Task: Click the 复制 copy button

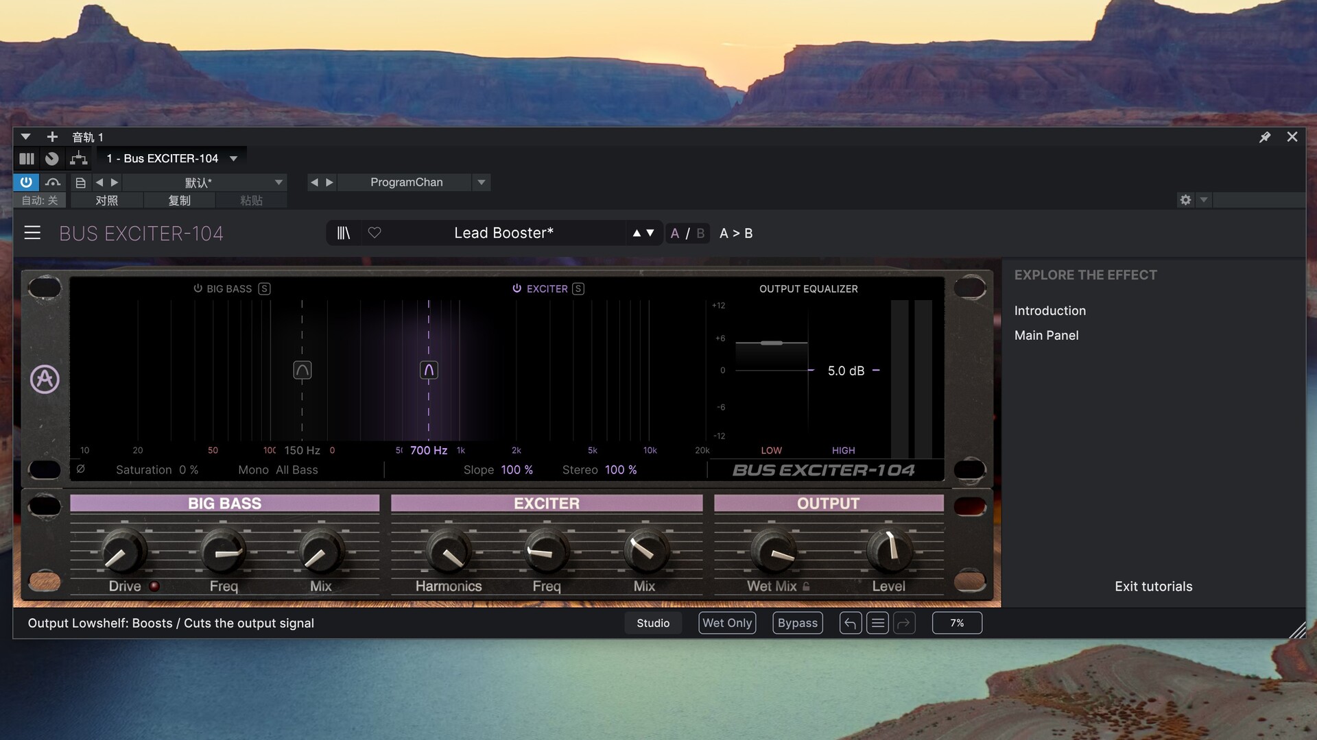Action: pos(179,200)
